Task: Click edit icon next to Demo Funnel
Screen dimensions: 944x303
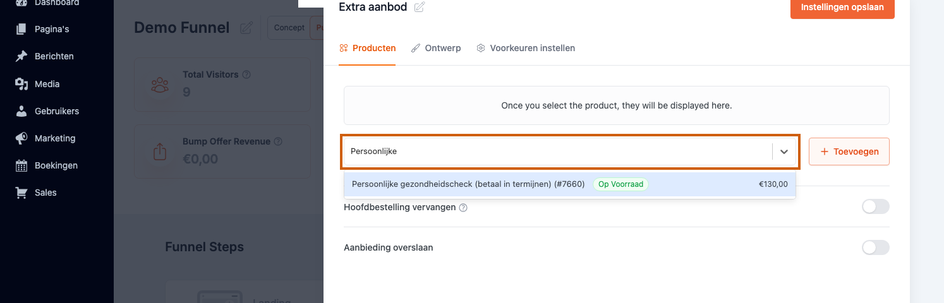Action: tap(246, 28)
